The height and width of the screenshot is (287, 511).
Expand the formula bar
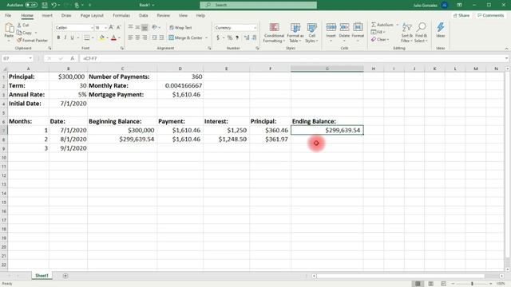506,58
